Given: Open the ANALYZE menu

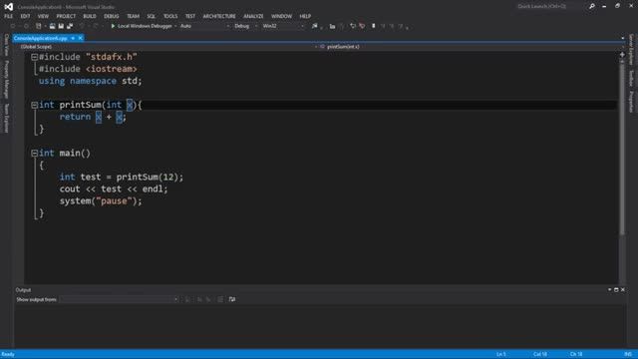Looking at the screenshot, I should 253,16.
